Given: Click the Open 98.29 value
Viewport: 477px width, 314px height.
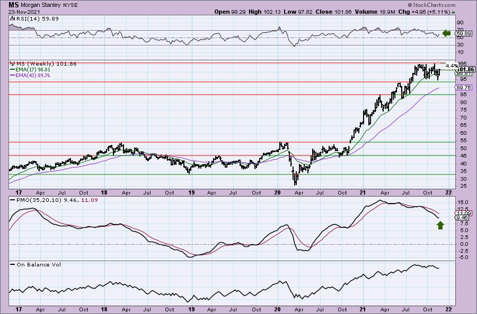Looking at the screenshot, I should click(231, 12).
